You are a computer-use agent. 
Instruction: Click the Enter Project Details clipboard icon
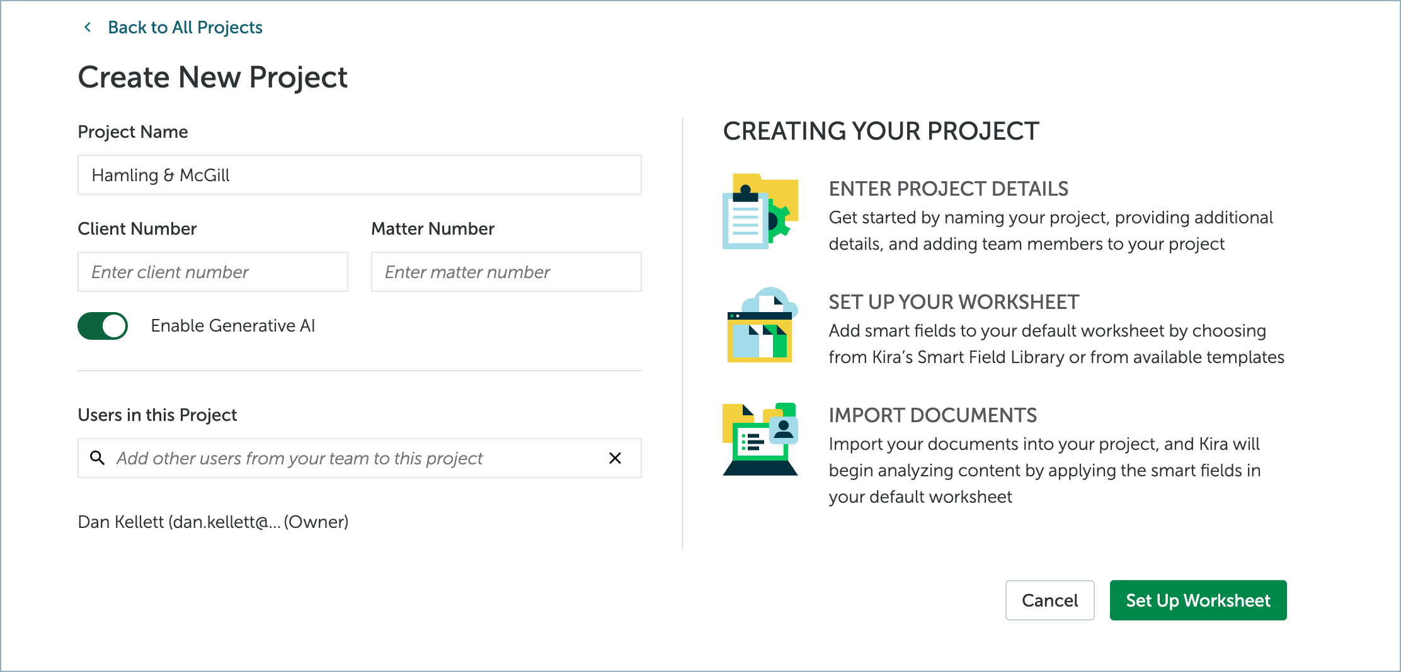point(760,211)
